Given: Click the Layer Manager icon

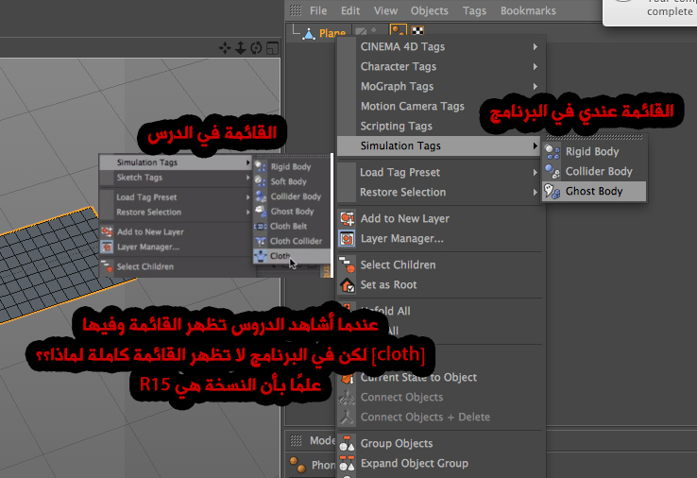Looking at the screenshot, I should 348,239.
